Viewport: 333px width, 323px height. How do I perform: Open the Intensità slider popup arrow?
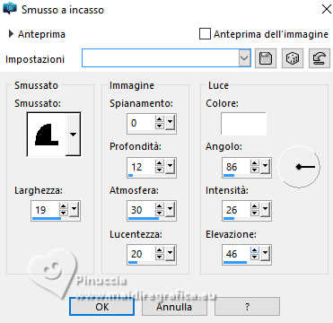pyautogui.click(x=265, y=211)
